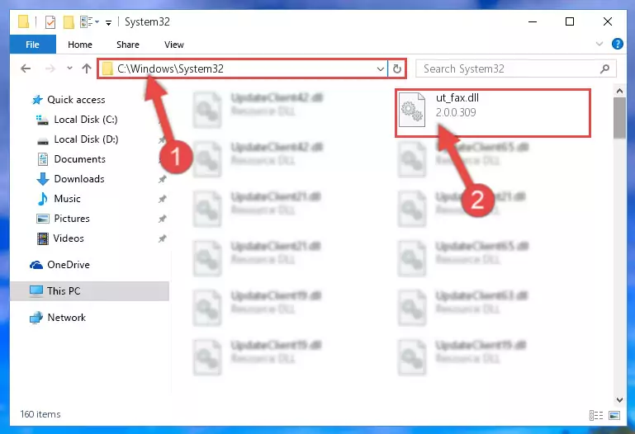Open Pictures folder in sidebar
Screen dimensions: 635x434
[x=72, y=219]
